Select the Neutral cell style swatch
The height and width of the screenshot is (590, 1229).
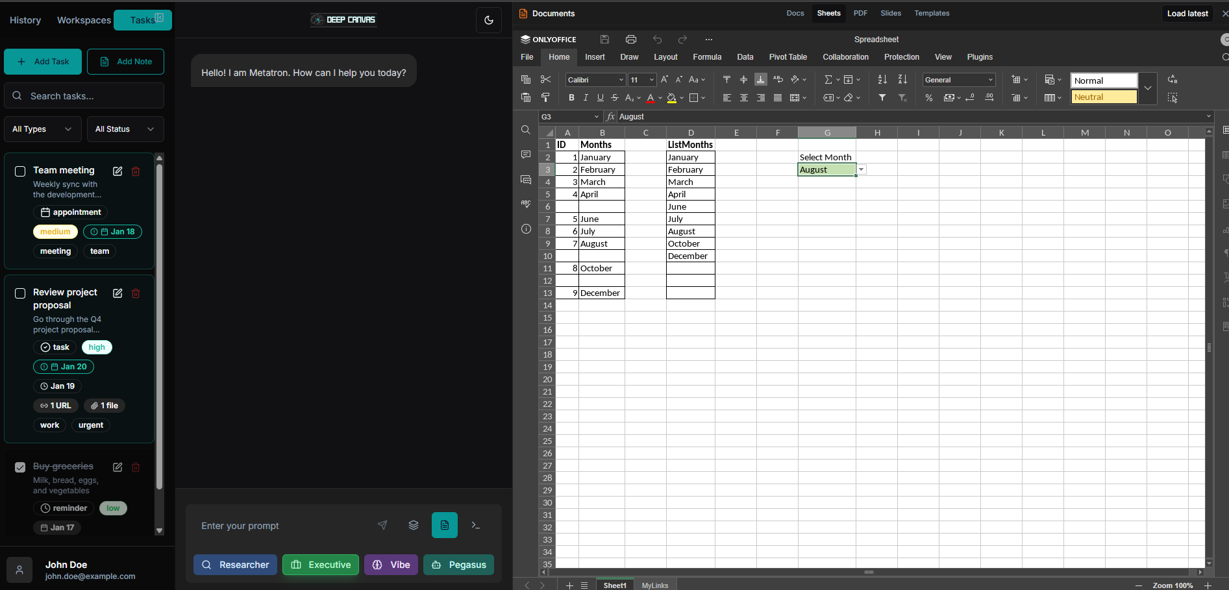click(x=1104, y=97)
